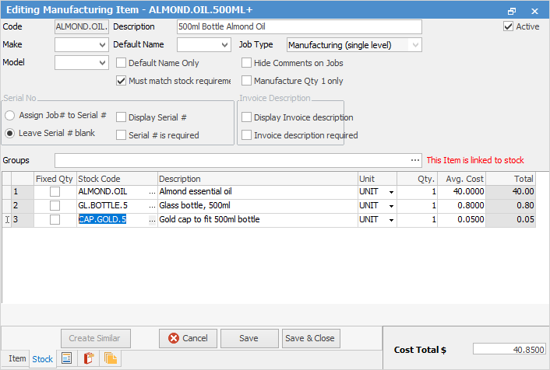The height and width of the screenshot is (370, 550).
Task: Select the Stock tab
Action: 42,358
